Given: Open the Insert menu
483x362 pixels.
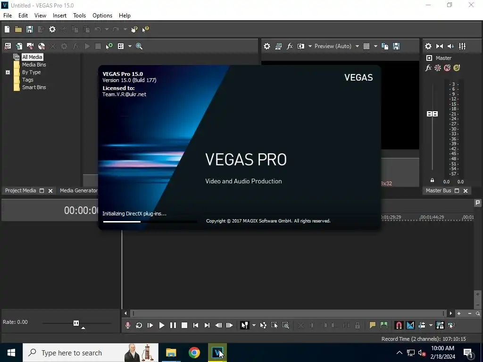Looking at the screenshot, I should (x=59, y=16).
